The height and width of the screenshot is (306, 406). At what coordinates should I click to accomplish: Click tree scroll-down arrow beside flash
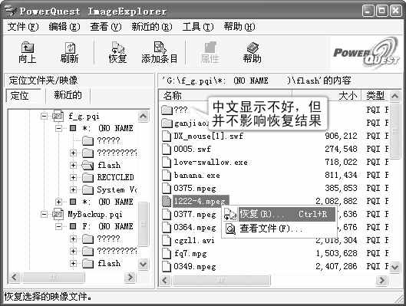144,265
